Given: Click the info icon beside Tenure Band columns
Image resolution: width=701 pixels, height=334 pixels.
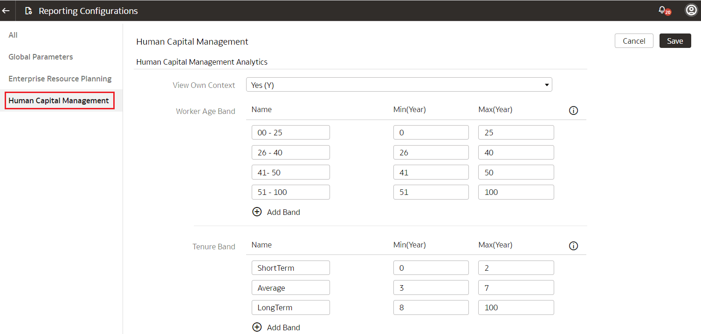Looking at the screenshot, I should click(573, 246).
